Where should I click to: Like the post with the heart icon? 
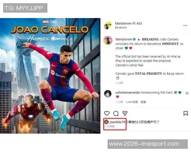pyautogui.click(x=107, y=113)
